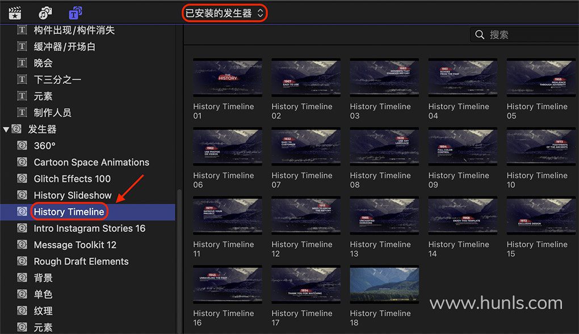Click the icon beside Cartoon Space Animations
Screen dimensions: 579x334
click(22, 162)
